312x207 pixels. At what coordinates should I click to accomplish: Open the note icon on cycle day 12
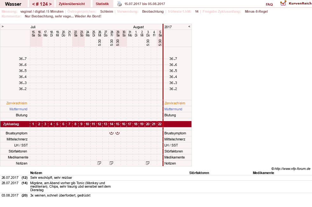(x=99, y=163)
